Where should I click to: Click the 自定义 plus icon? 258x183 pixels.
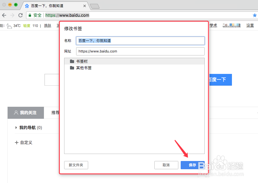pyautogui.click(x=17, y=143)
